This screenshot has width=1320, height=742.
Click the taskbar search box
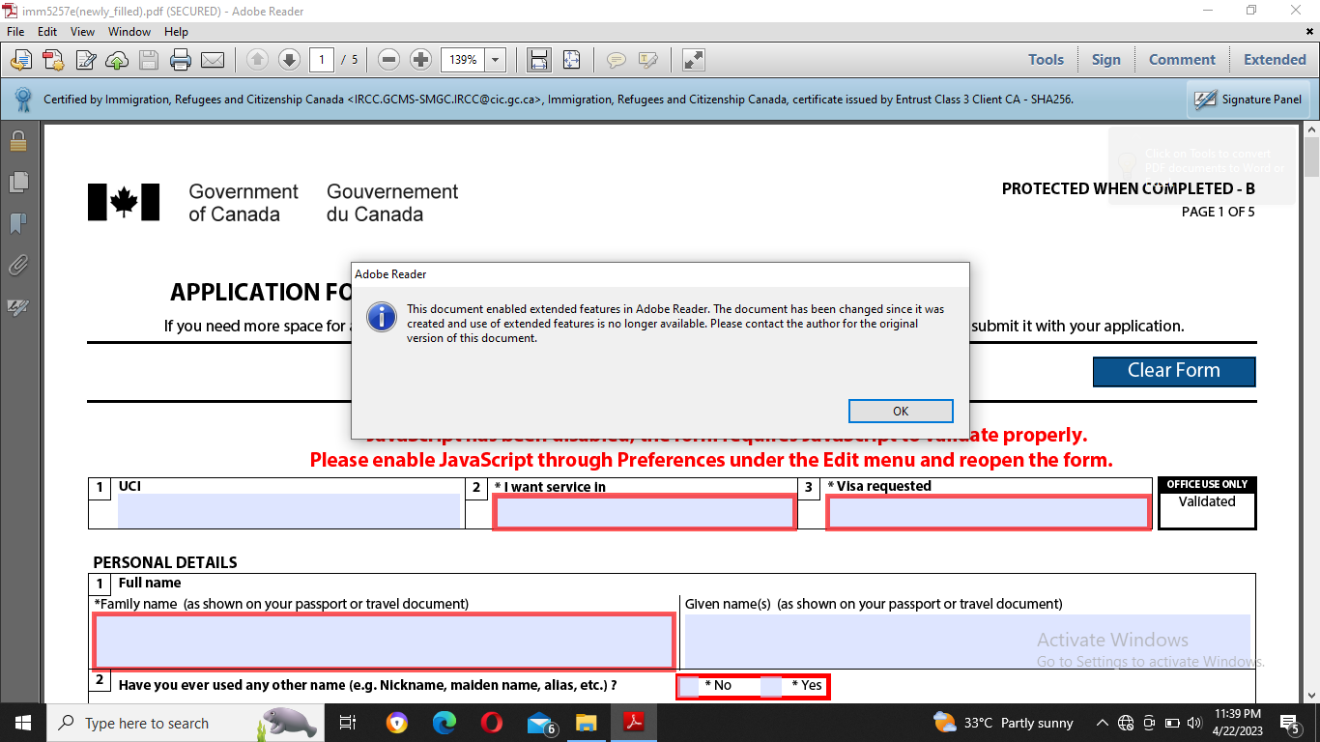tap(184, 723)
